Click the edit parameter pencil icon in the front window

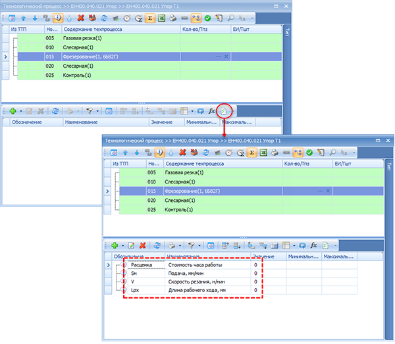(x=131, y=245)
